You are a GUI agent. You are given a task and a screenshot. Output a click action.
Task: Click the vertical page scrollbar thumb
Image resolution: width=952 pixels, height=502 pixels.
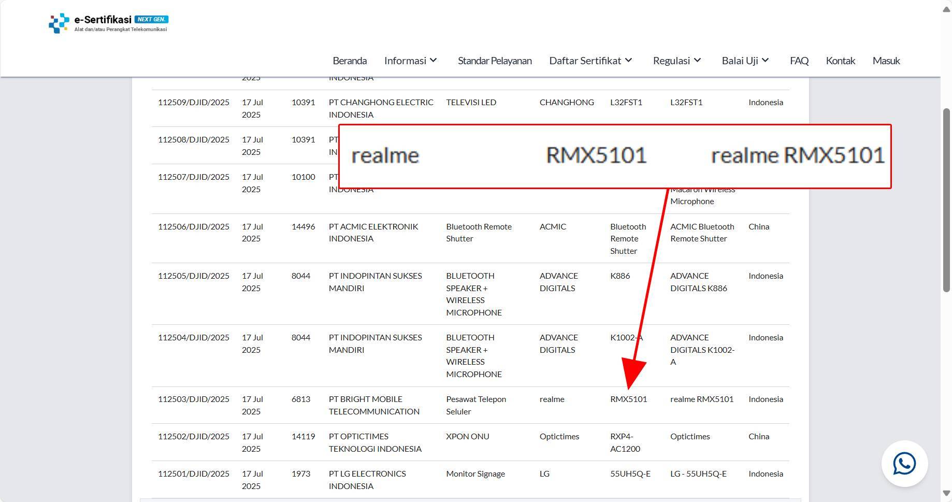[x=946, y=200]
